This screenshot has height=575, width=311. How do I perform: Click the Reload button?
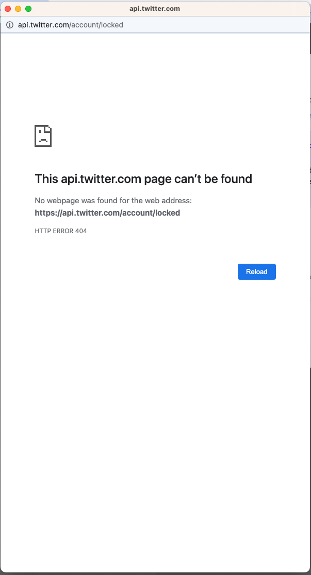tap(256, 271)
